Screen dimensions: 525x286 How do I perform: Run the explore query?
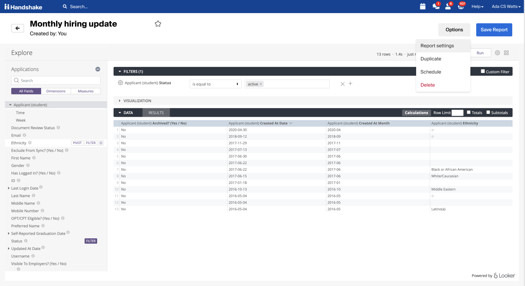click(x=480, y=53)
